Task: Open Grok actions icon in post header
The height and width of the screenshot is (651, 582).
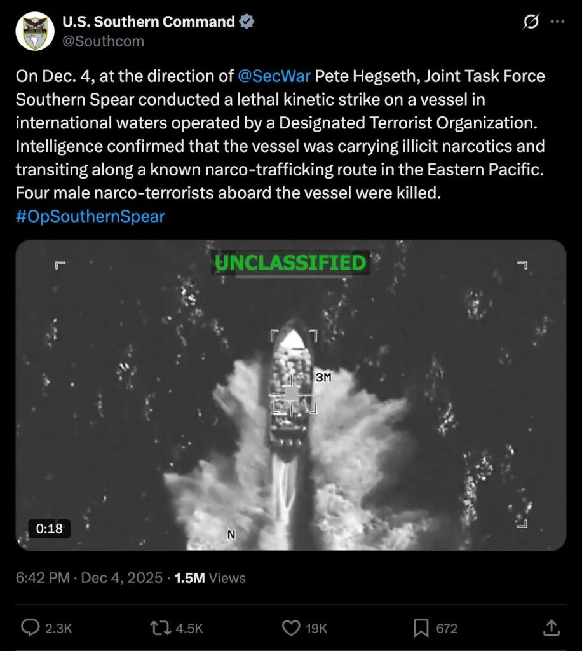Action: pyautogui.click(x=531, y=22)
